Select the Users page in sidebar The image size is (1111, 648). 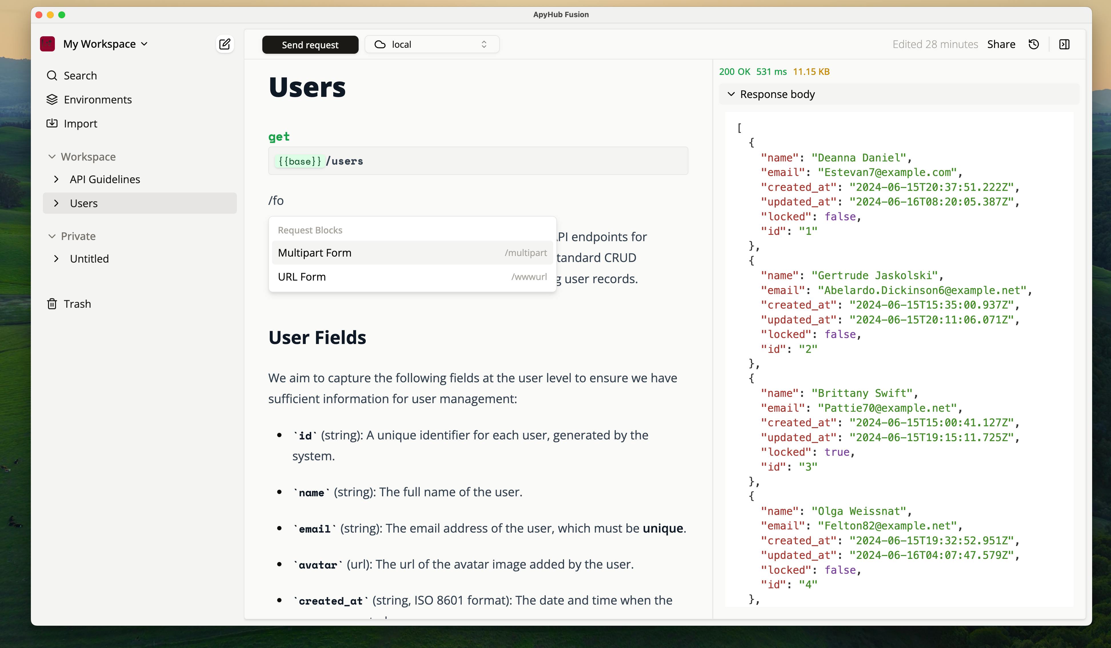click(140, 203)
